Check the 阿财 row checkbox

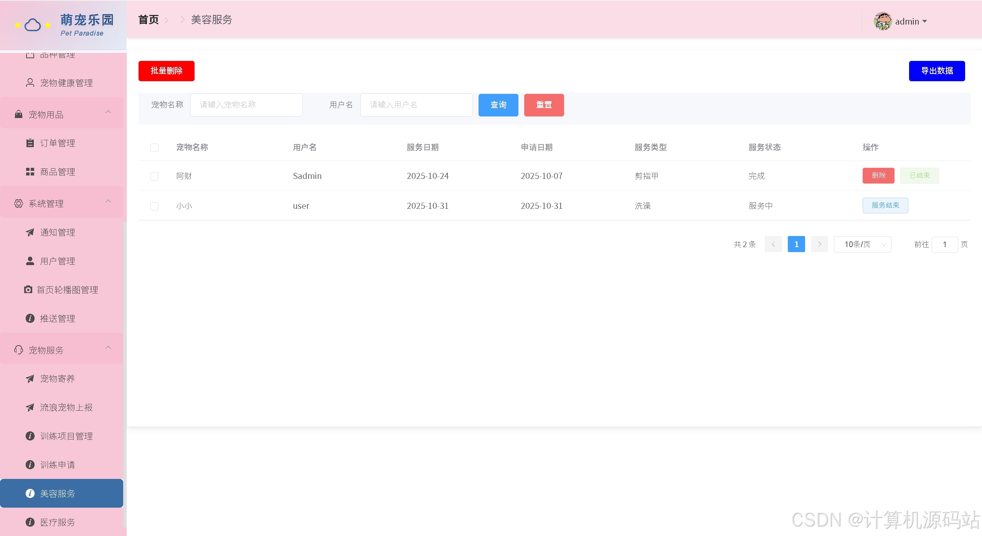[154, 176]
